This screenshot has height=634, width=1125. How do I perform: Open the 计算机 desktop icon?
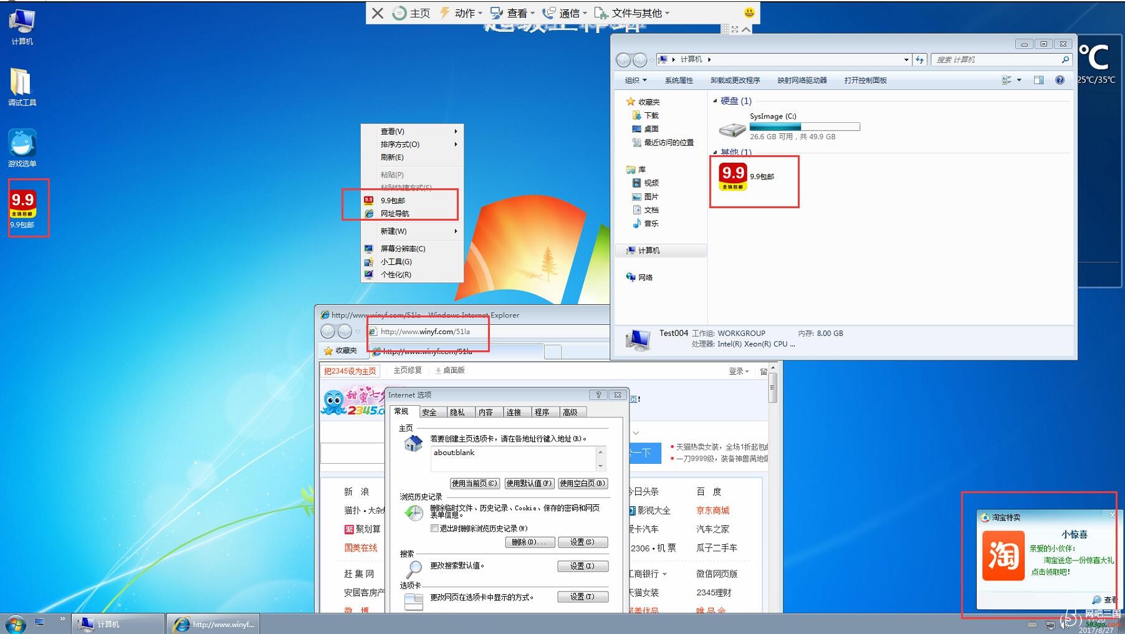click(x=22, y=27)
